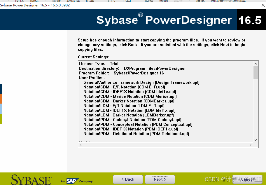The width and height of the screenshot is (266, 185).
Task: Select Notation\LDM - E/R Notation line
Action: [x=124, y=106]
